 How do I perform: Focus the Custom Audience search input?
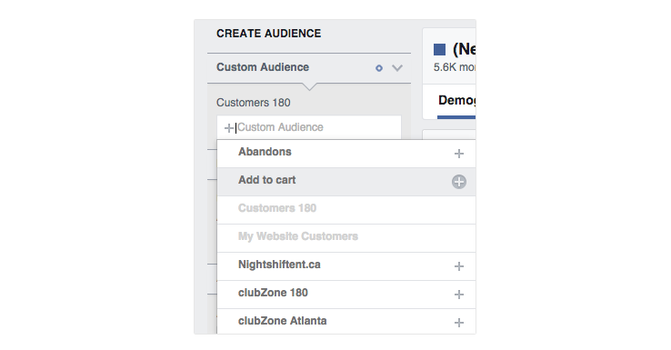[x=309, y=127]
